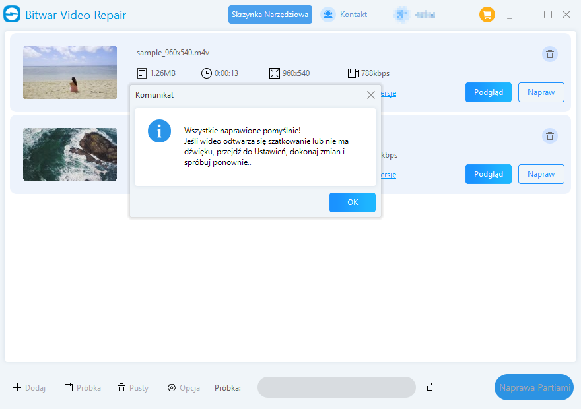This screenshot has width=581, height=409.
Task: Open the Kontakt support option
Action: [x=344, y=15]
